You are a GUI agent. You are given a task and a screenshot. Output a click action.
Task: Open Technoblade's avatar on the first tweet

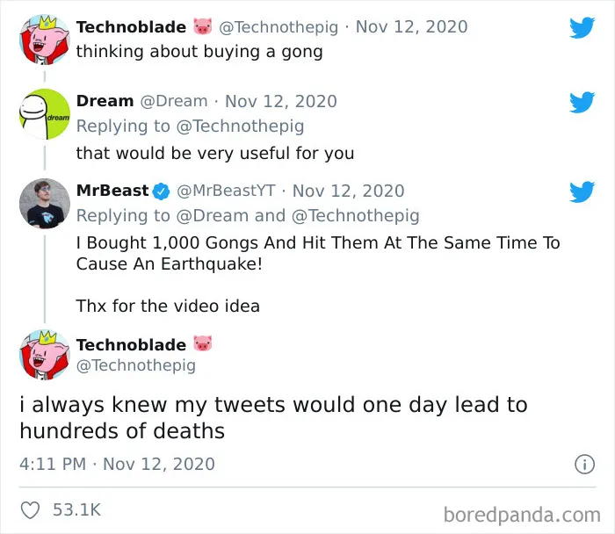tap(45, 40)
